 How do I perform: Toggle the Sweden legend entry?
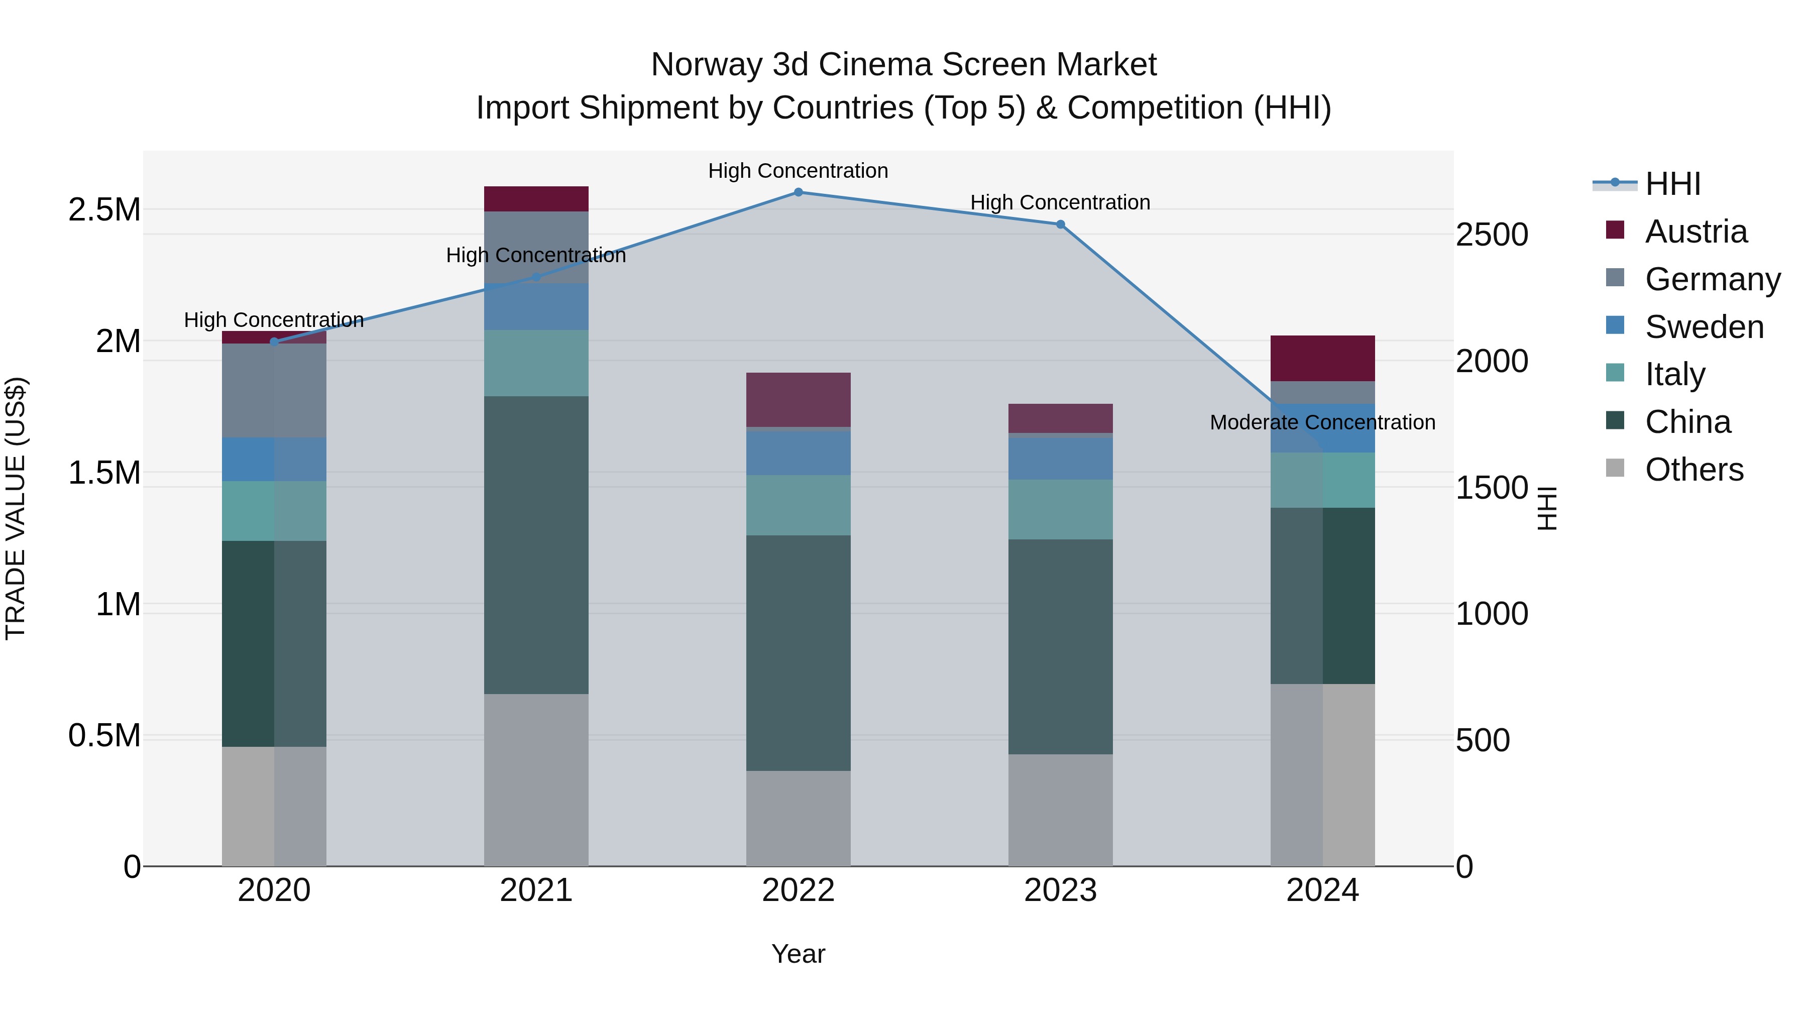(1684, 327)
